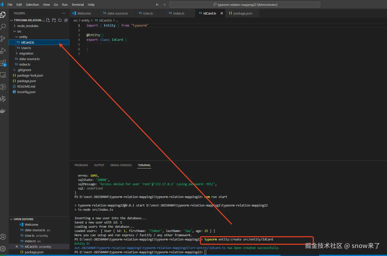This screenshot has height=256, width=387.
Task: Show the PROBLEMS panel tab
Action: [81, 165]
